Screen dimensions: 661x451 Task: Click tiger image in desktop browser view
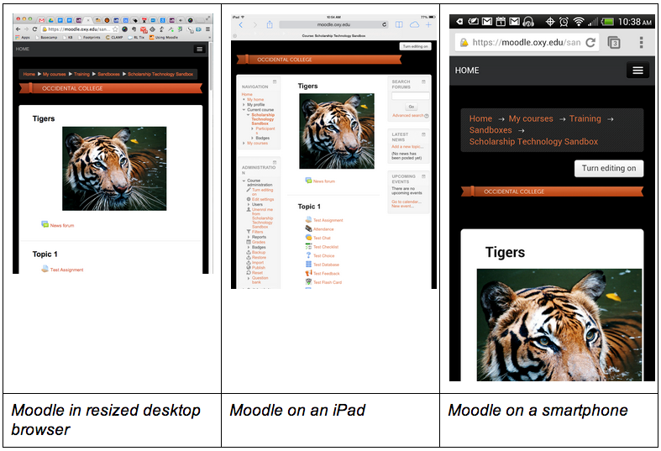pos(114,169)
